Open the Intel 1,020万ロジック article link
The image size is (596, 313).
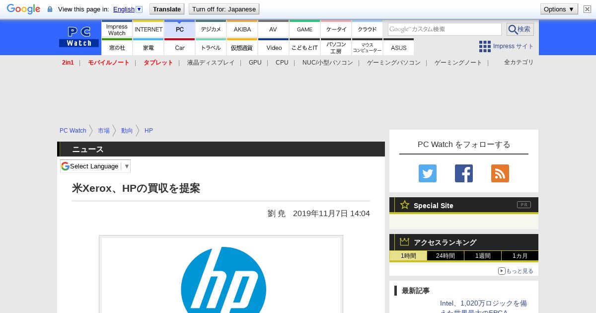point(483,308)
